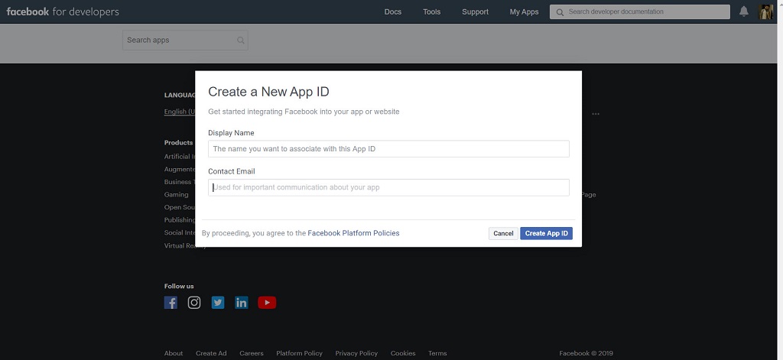Open the LinkedIn social icon

pyautogui.click(x=241, y=303)
